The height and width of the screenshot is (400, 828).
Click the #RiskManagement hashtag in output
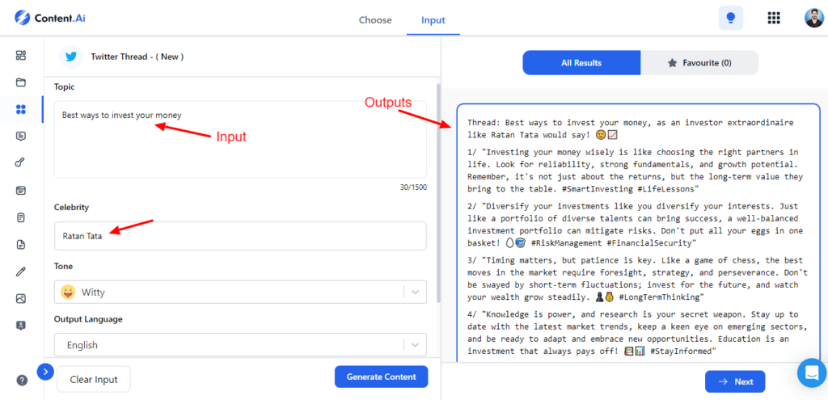pos(567,243)
